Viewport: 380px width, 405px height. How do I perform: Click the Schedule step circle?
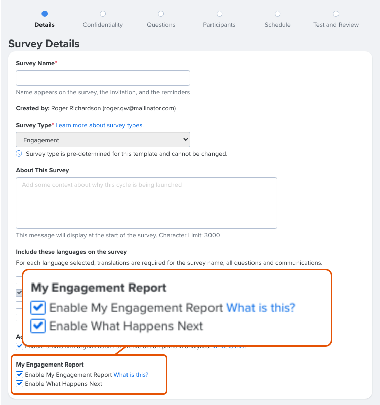click(x=277, y=14)
